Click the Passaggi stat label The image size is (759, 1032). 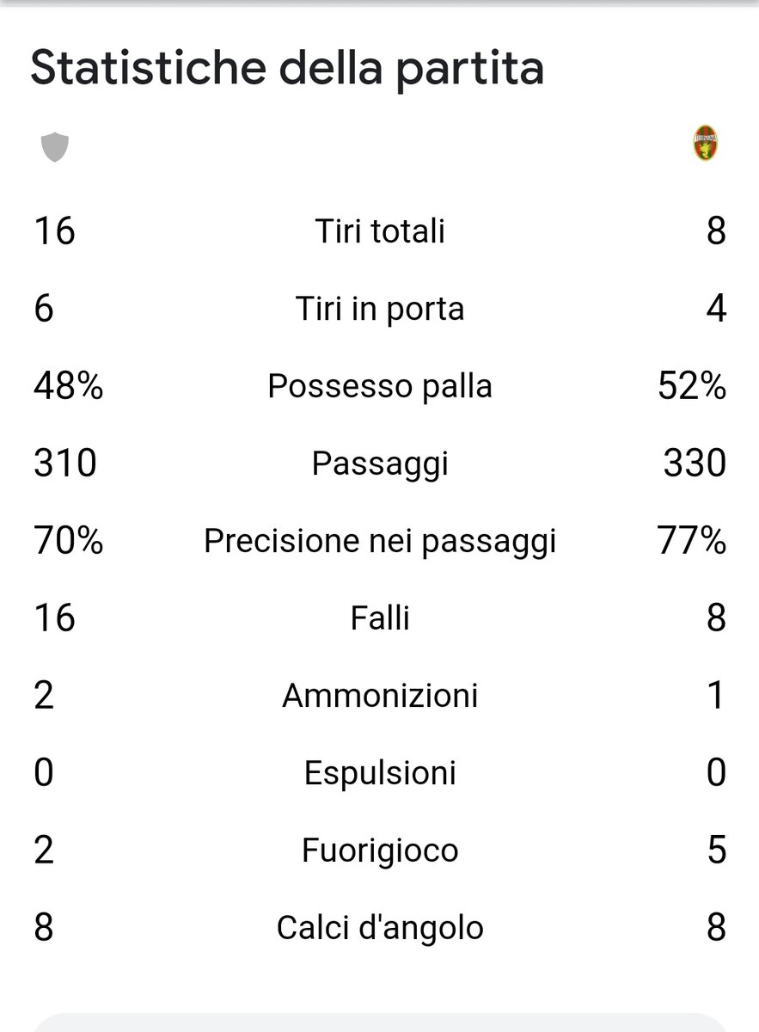380,464
